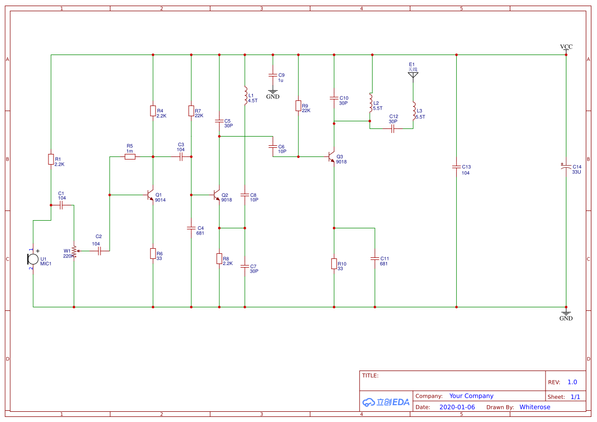The image size is (597, 422).
Task: Select the Q2 9018 transistor symbol
Action: click(217, 195)
